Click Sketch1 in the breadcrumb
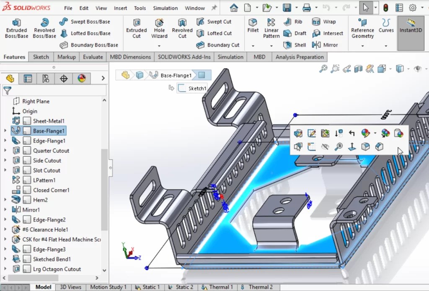The image size is (429, 291). coord(192,88)
